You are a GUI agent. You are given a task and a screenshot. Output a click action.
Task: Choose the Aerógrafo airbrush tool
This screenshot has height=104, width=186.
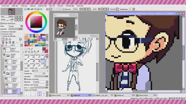coord(33,57)
